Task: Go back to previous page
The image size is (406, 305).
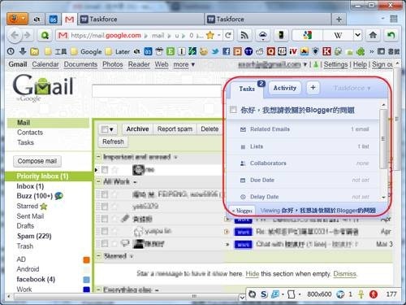Action: tap(15, 35)
